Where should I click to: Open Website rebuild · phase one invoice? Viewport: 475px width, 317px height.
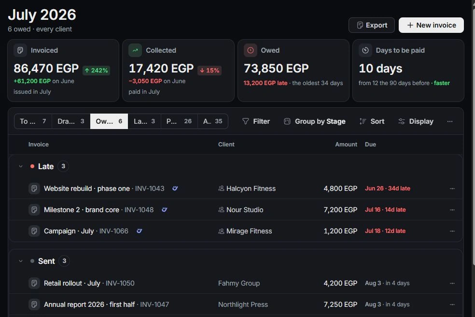point(86,188)
